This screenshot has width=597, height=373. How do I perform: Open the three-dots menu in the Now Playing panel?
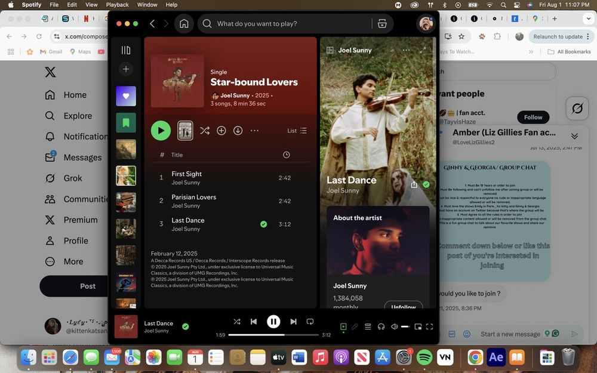point(406,50)
